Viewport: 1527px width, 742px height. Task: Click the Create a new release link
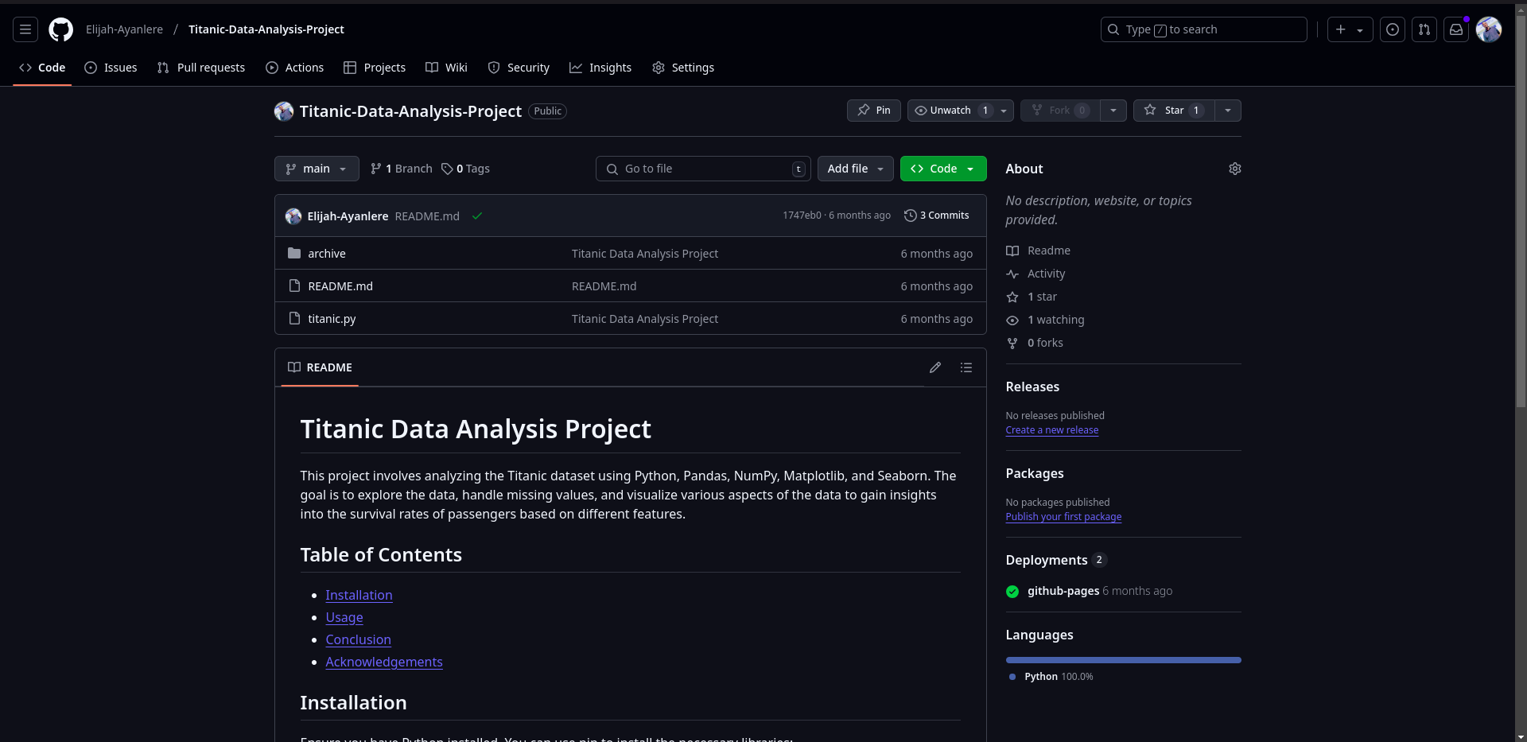pyautogui.click(x=1051, y=430)
